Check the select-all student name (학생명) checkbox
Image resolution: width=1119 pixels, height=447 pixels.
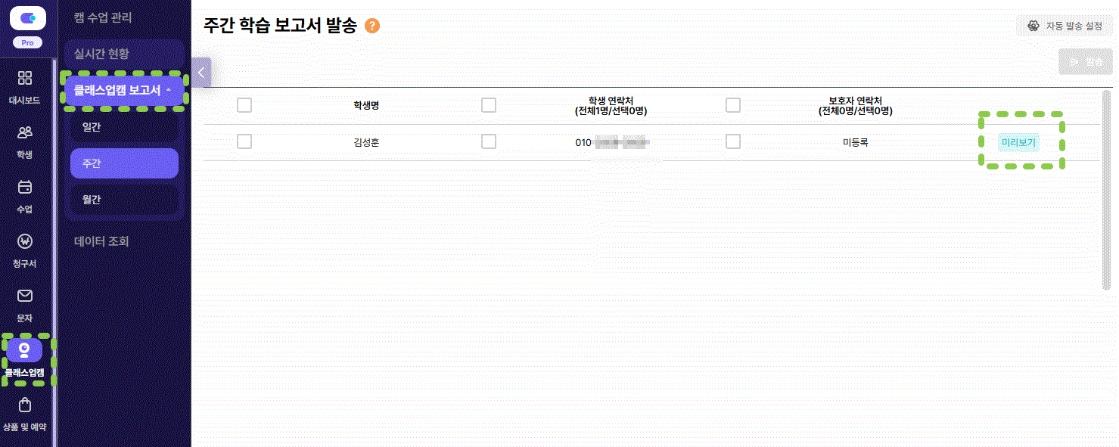(x=244, y=105)
